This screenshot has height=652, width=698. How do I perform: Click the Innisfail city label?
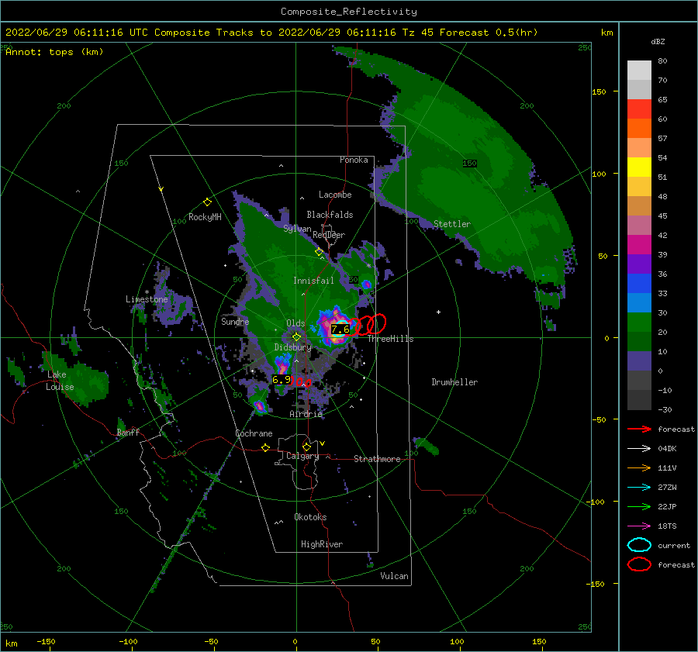pyautogui.click(x=313, y=281)
